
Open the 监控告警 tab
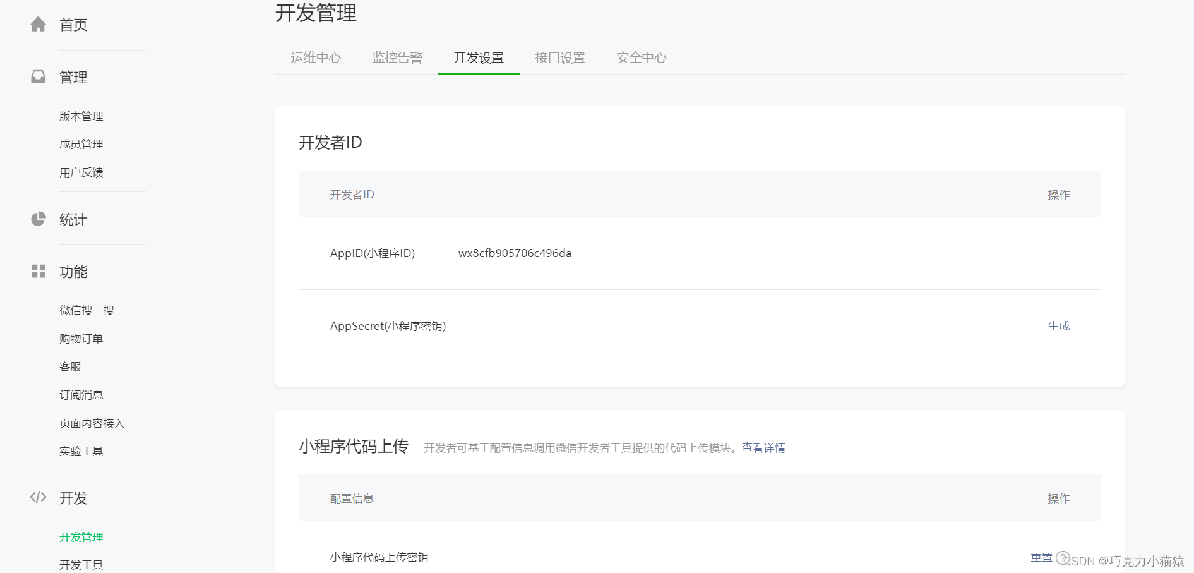click(x=398, y=57)
